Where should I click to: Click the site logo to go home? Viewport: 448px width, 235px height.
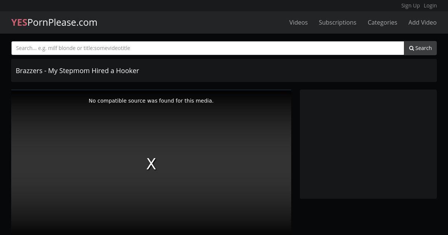pos(54,22)
